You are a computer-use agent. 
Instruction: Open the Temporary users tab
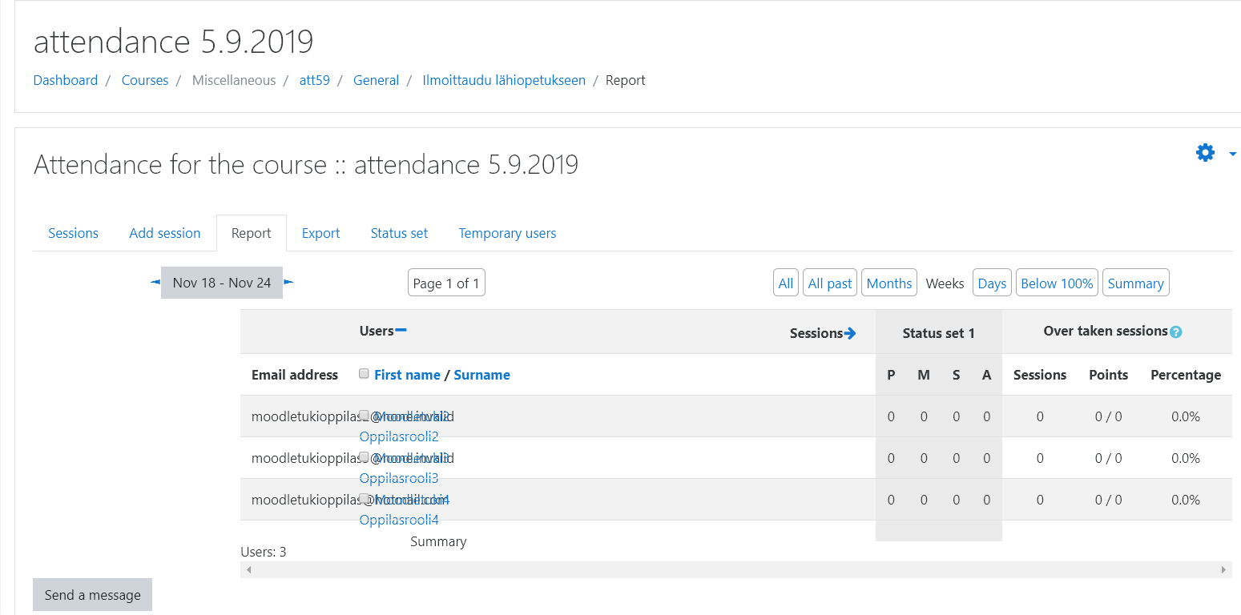507,232
